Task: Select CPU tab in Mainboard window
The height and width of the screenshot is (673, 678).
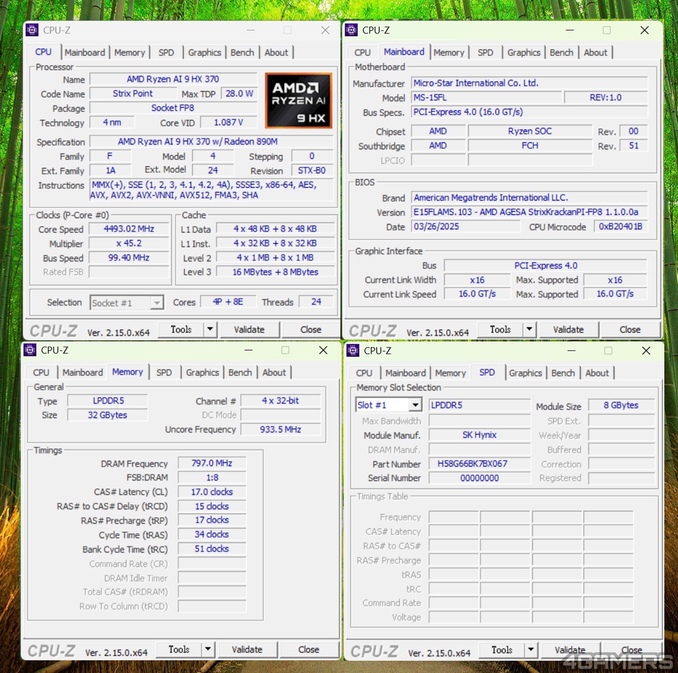Action: [x=363, y=53]
